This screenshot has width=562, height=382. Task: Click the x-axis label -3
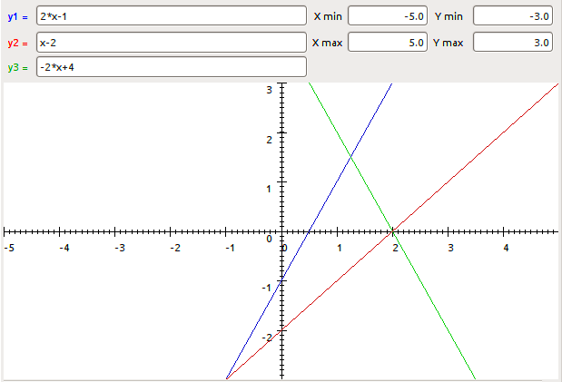pos(120,248)
